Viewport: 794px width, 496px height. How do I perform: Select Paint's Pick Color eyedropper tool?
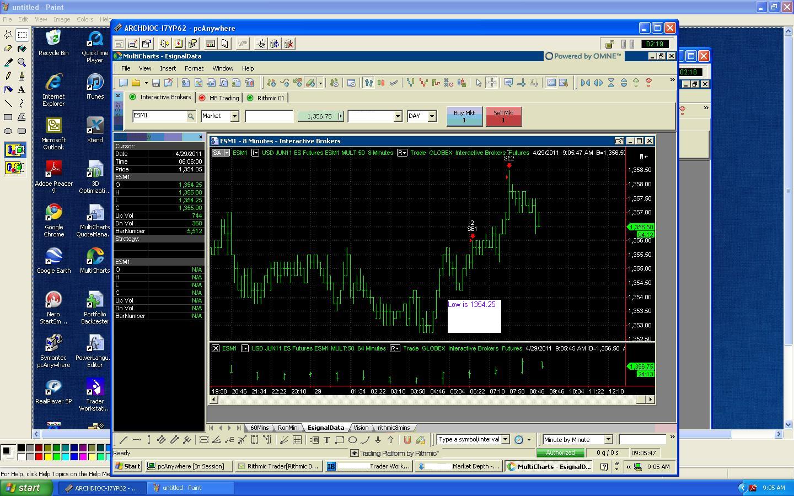pyautogui.click(x=8, y=62)
